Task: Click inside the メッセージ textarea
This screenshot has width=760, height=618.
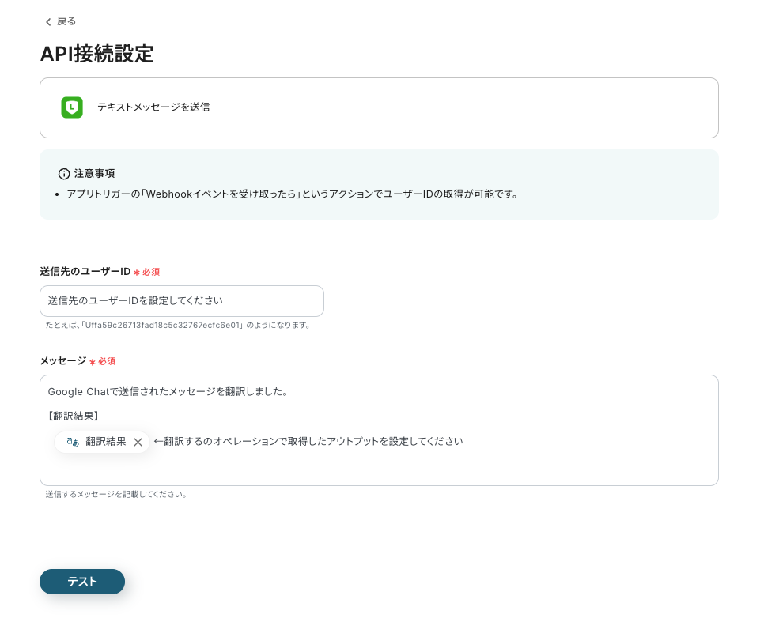Action: click(379, 466)
